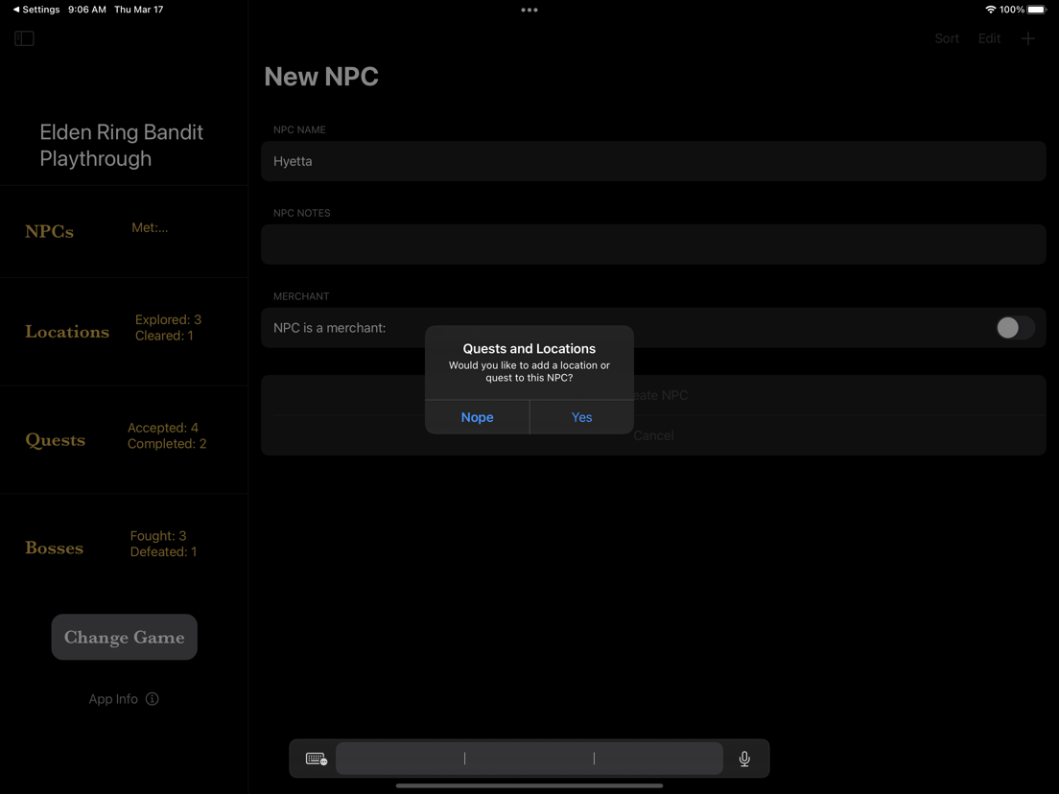Screen dimensions: 1059x794
Task: Toggle the NPC is a merchant switch
Action: [1015, 327]
